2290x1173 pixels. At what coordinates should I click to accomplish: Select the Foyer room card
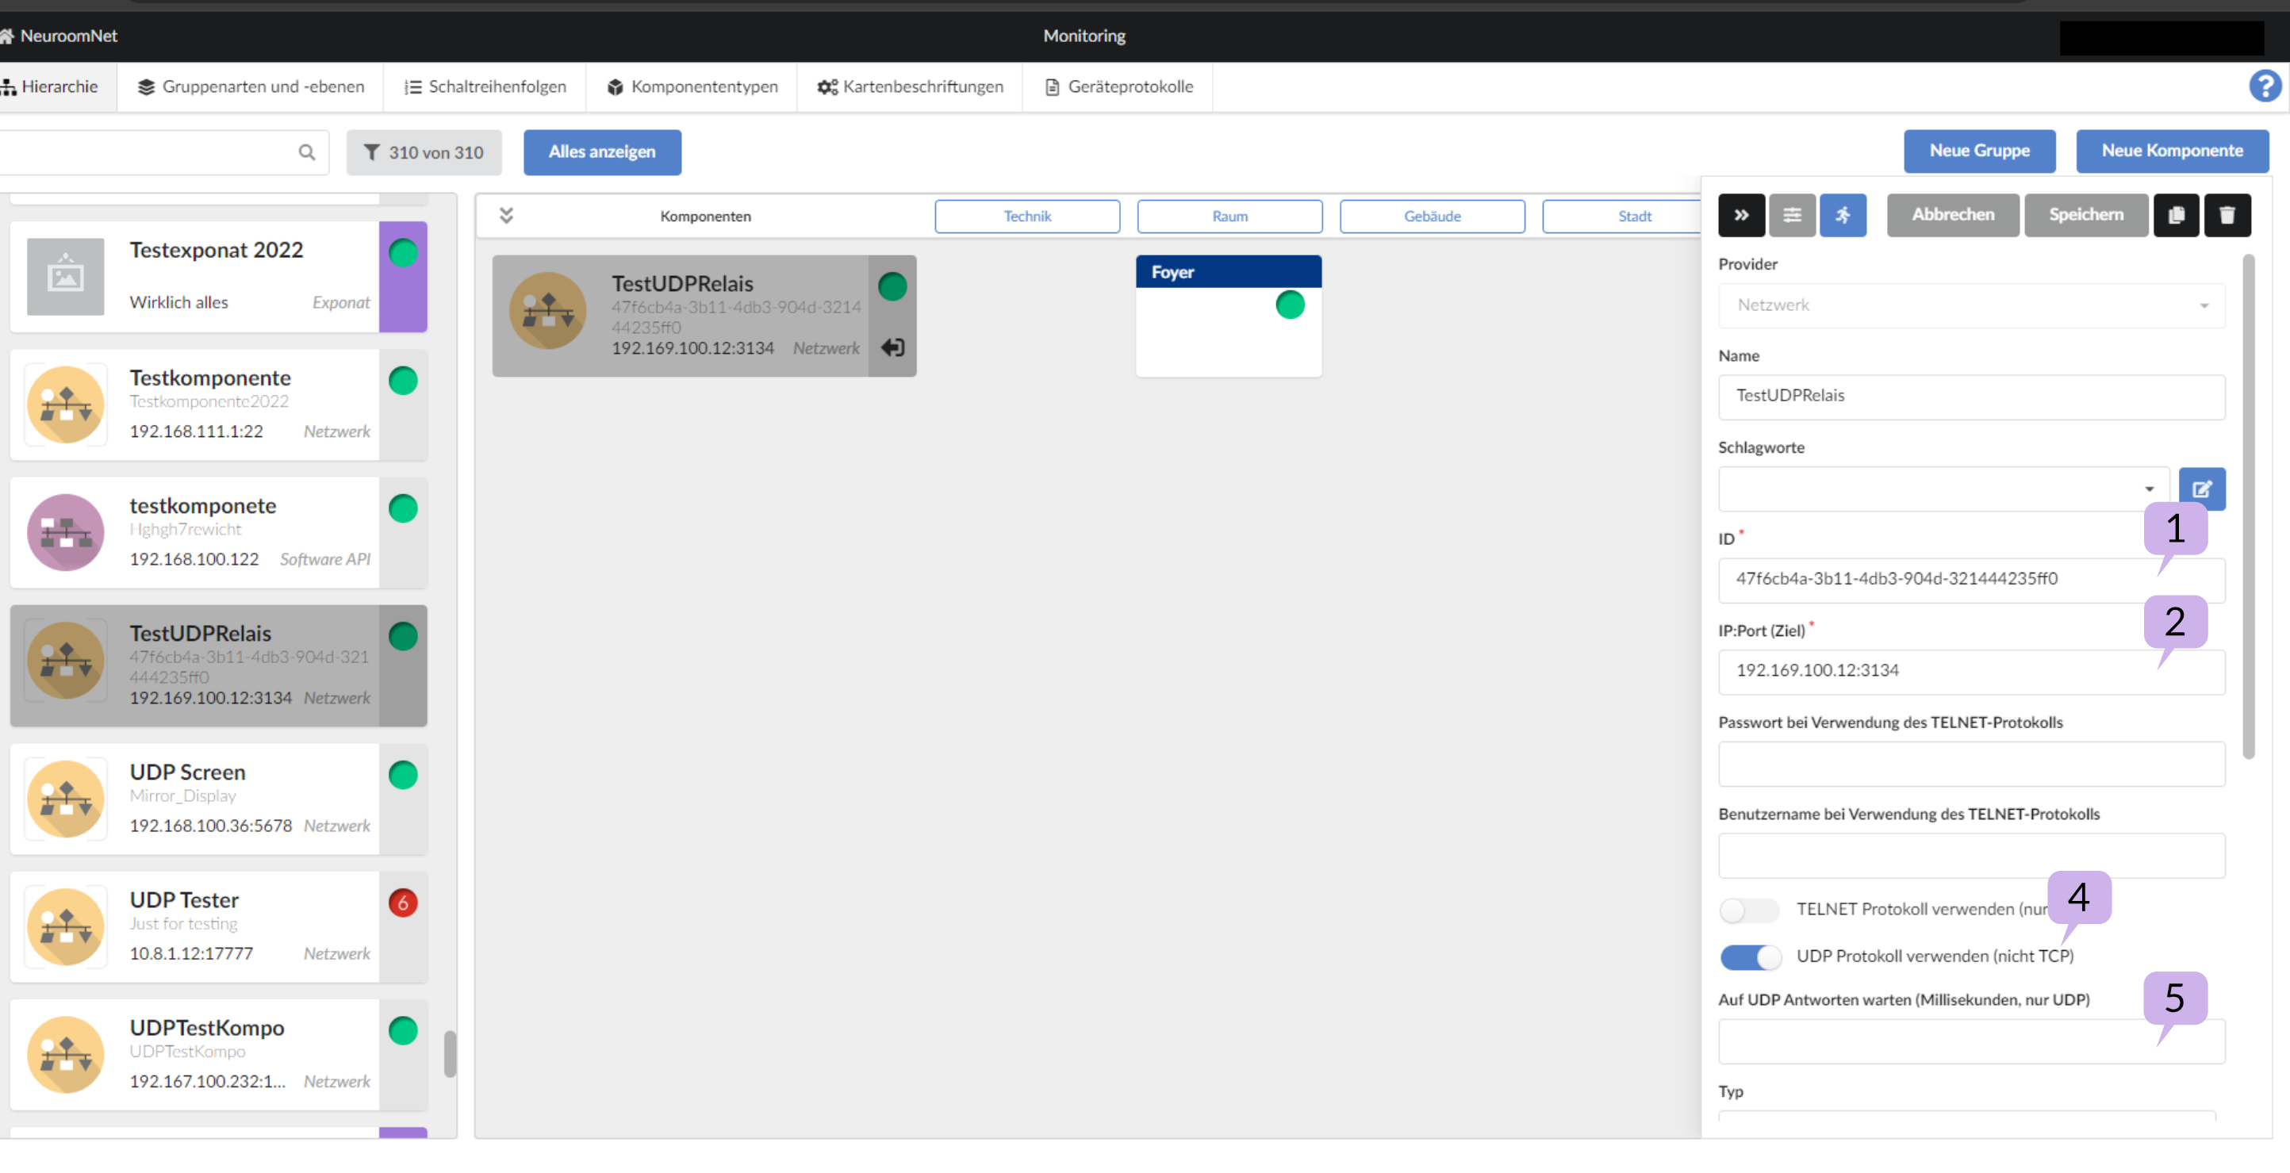click(x=1229, y=316)
